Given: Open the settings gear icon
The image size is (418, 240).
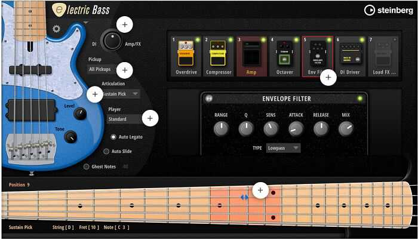Looking at the screenshot, I should click(x=56, y=29).
